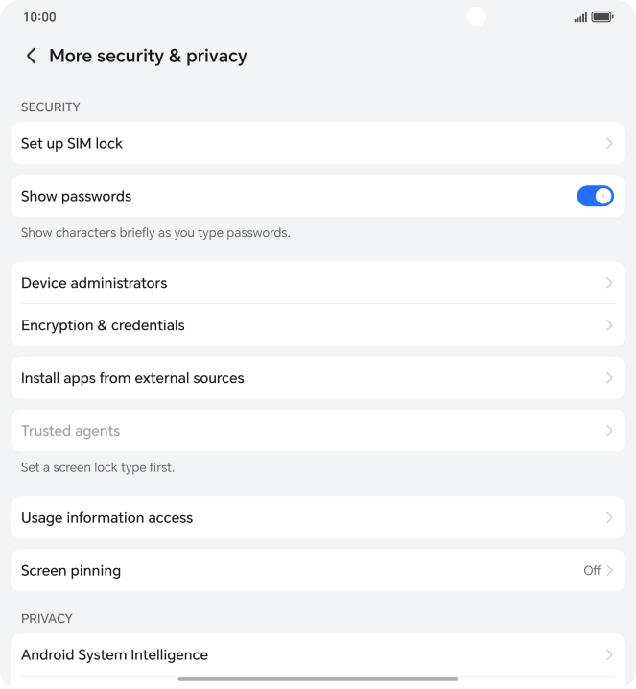636x689 pixels.
Task: Open Encryption & credentials
Action: pos(103,325)
